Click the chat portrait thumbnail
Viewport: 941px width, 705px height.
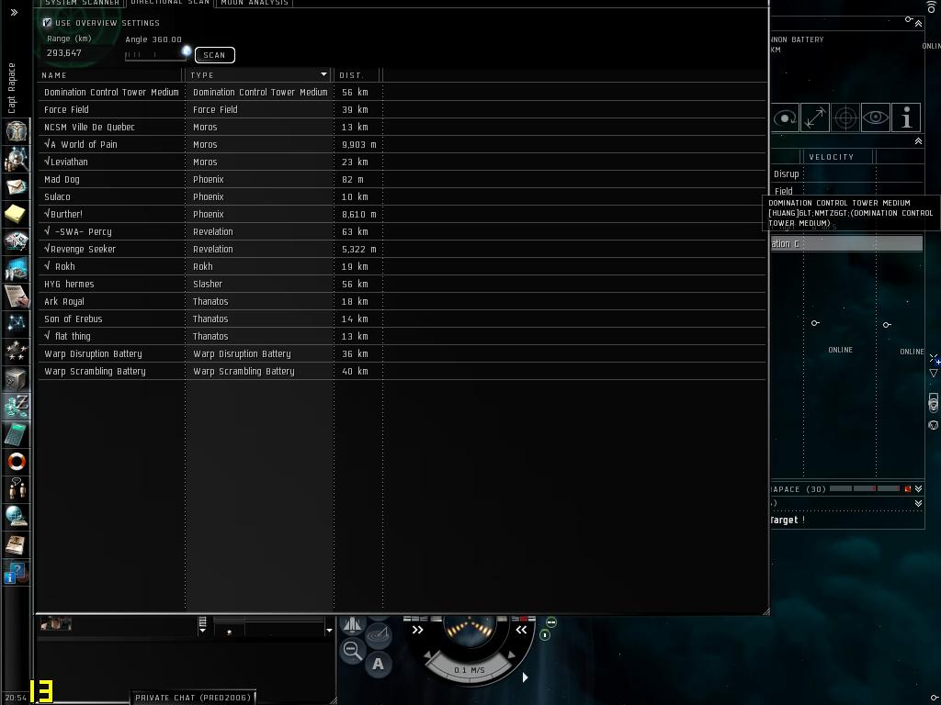56,624
